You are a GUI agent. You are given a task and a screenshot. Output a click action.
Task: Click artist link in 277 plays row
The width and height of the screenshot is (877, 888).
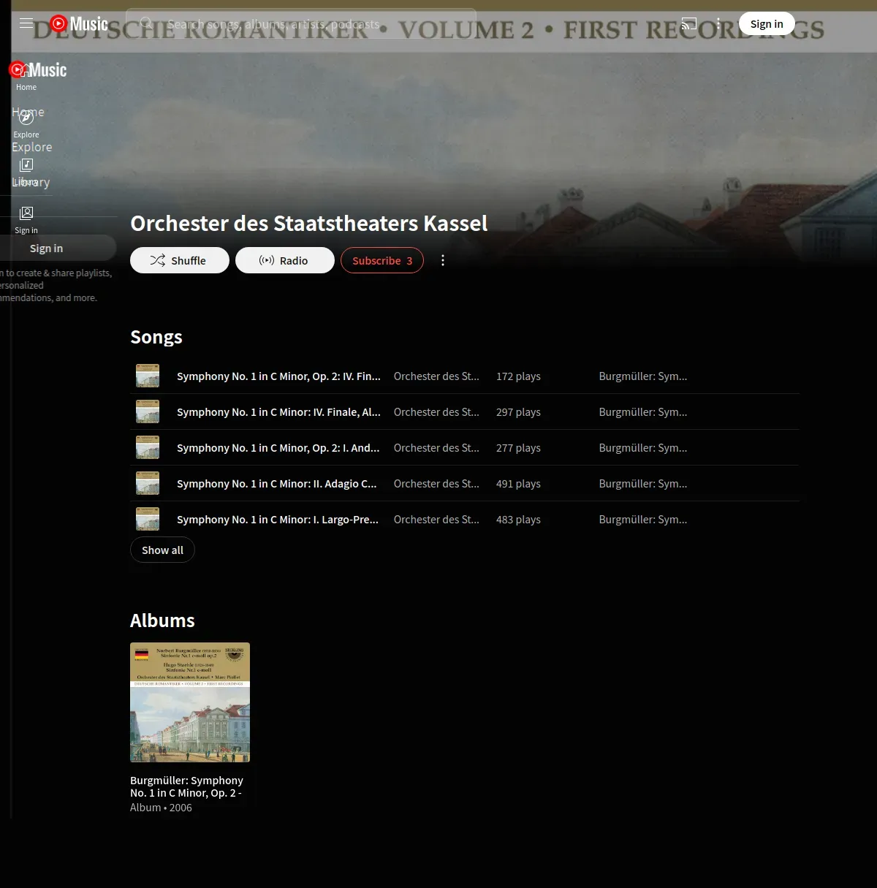436,448
